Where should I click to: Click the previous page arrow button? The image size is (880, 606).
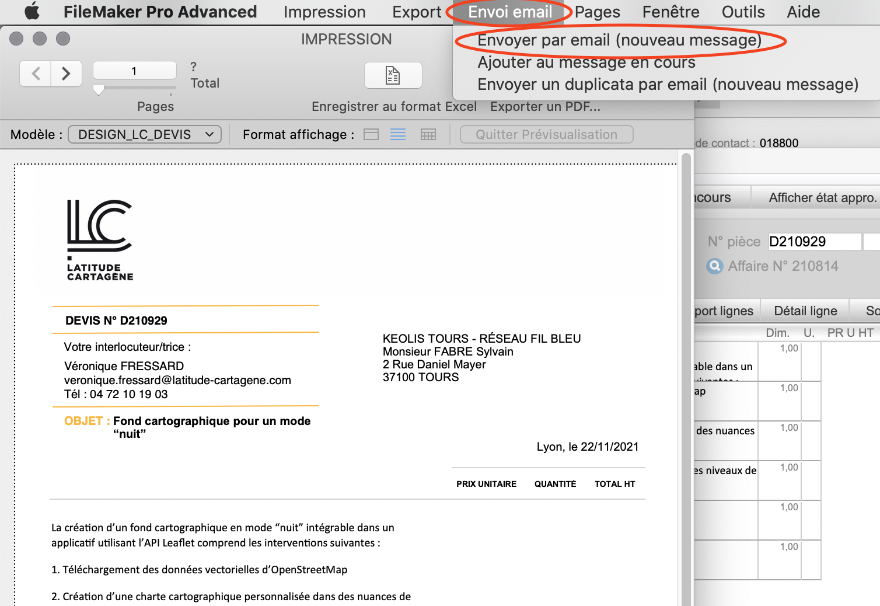(36, 74)
